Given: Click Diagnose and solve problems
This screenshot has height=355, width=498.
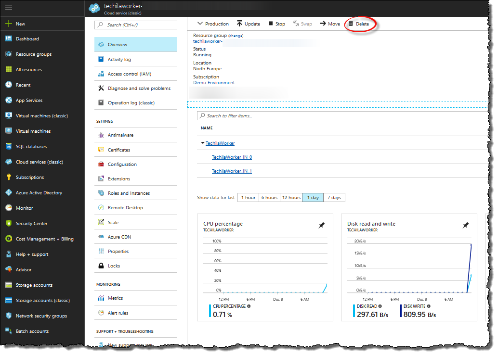Looking at the screenshot, I should [136, 88].
